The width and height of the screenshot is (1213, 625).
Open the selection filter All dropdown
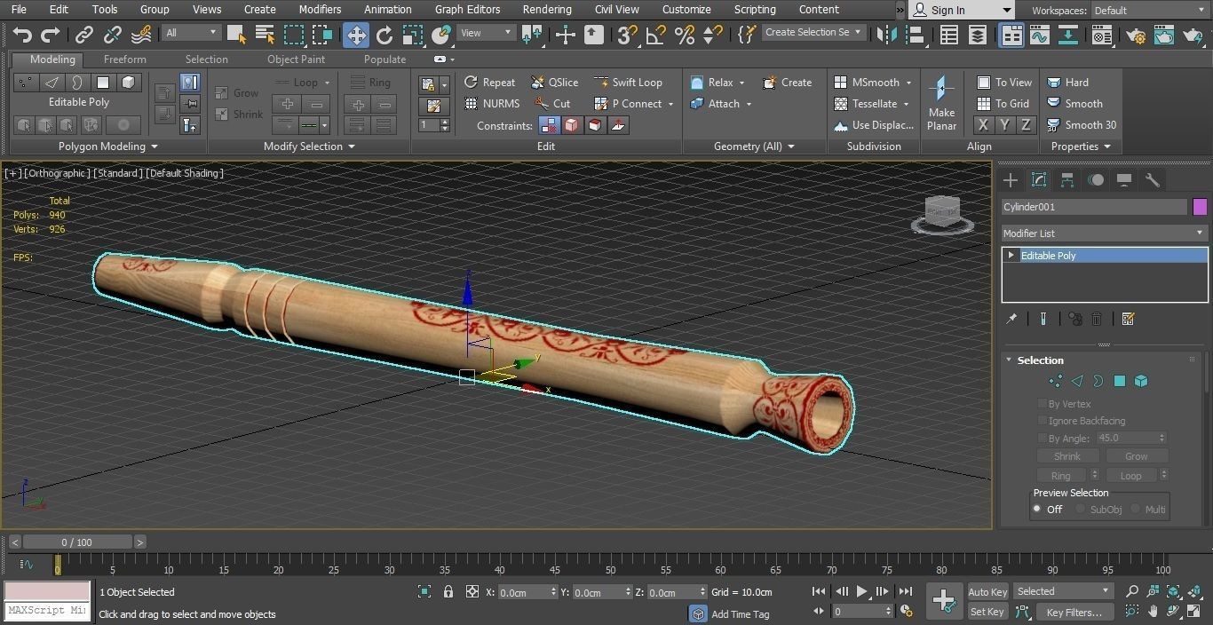click(x=190, y=33)
